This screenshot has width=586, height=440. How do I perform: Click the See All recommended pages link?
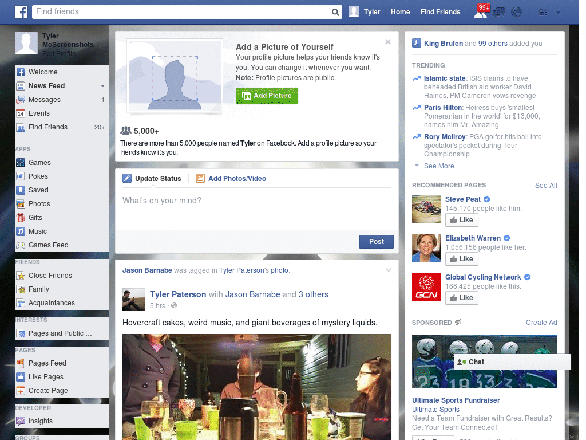pyautogui.click(x=546, y=186)
